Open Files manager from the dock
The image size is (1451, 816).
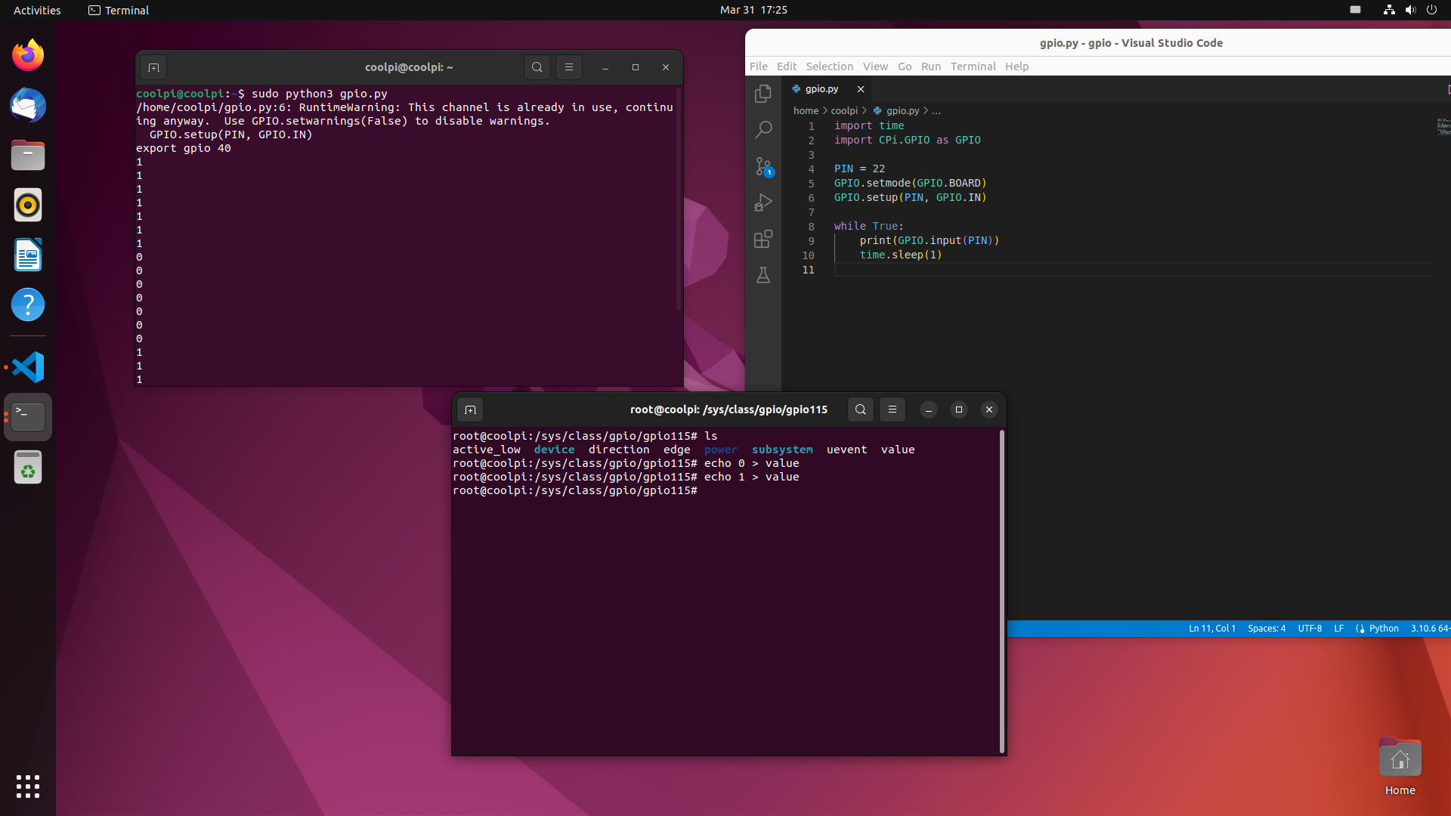(x=28, y=155)
